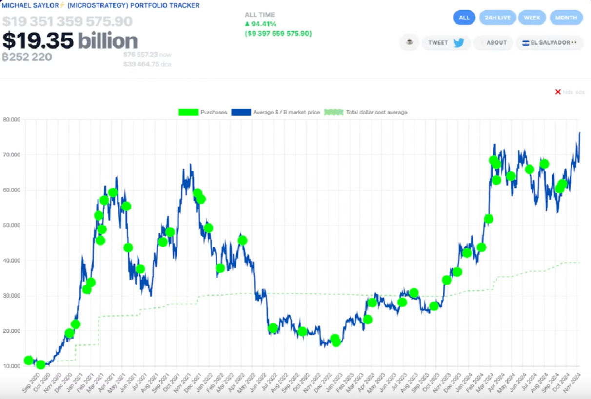The image size is (591, 399).
Task: Switch to the WEEK range tab
Action: coord(532,18)
